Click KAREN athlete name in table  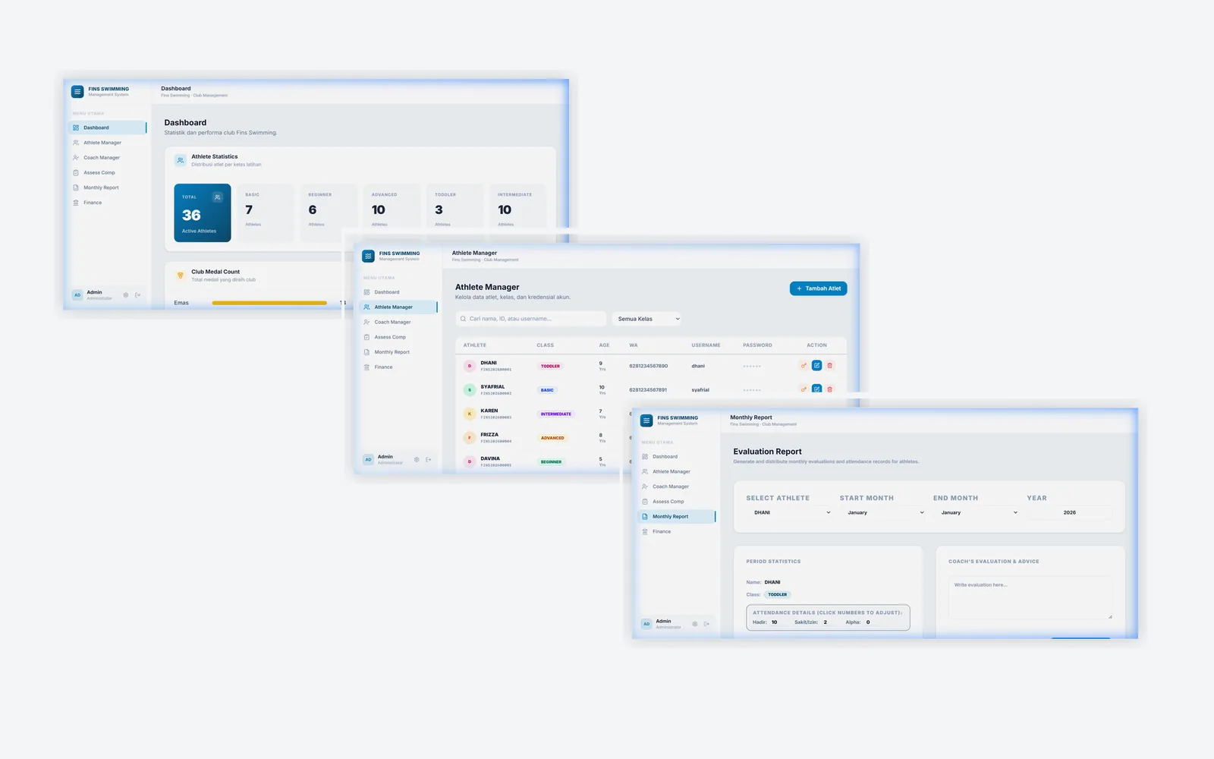(489, 411)
